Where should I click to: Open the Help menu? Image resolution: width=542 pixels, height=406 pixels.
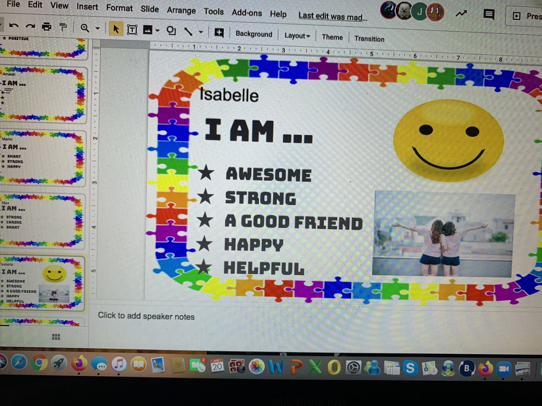click(x=278, y=14)
